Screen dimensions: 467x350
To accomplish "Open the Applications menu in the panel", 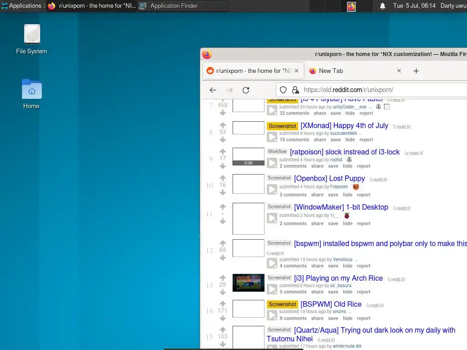I will pyautogui.click(x=23, y=5).
